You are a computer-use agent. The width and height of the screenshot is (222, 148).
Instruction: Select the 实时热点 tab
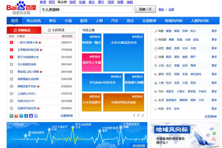click(x=24, y=30)
